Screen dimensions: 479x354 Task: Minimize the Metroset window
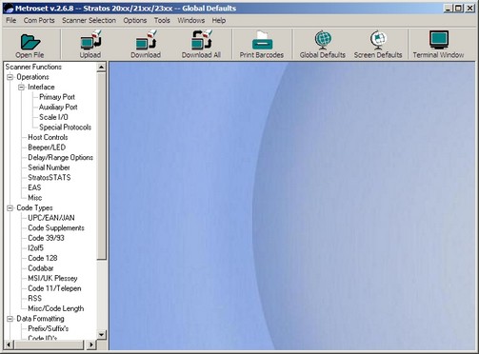coord(448,9)
